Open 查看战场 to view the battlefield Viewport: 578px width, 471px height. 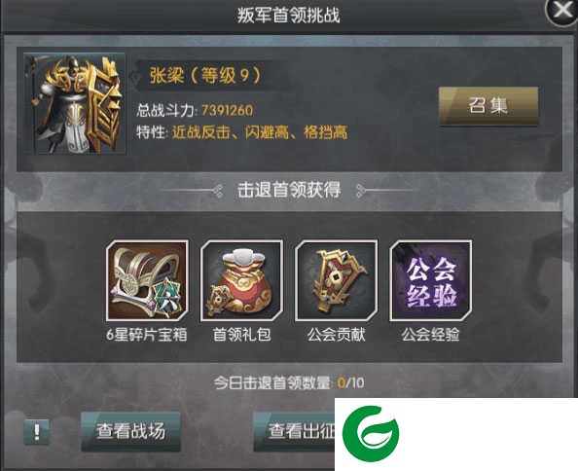click(x=130, y=431)
